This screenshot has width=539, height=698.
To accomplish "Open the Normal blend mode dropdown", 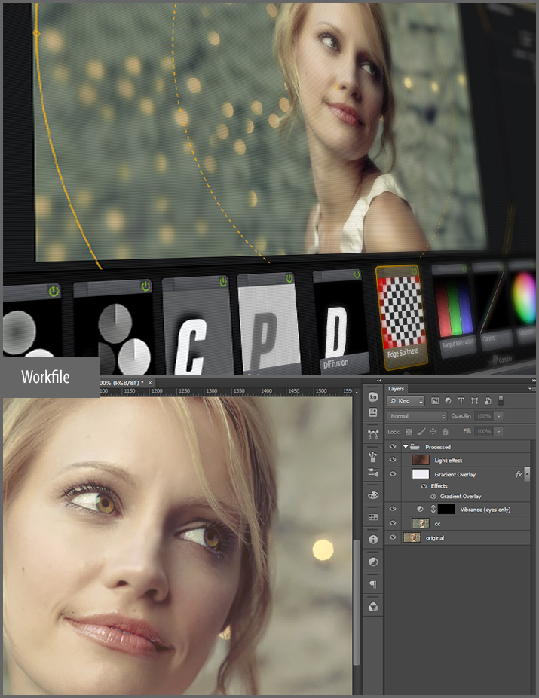I will pos(417,416).
